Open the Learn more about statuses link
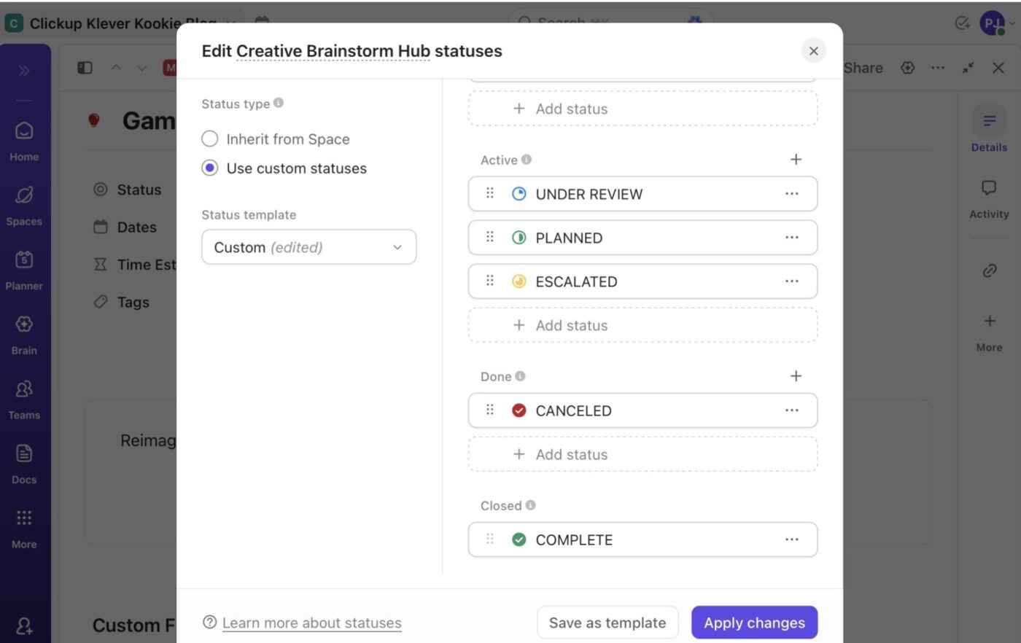1021x643 pixels. tap(311, 623)
